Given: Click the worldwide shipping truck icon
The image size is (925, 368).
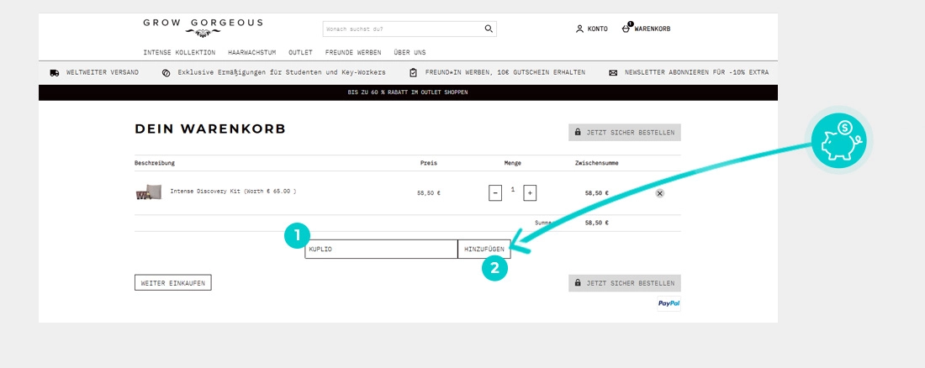Looking at the screenshot, I should [x=55, y=72].
